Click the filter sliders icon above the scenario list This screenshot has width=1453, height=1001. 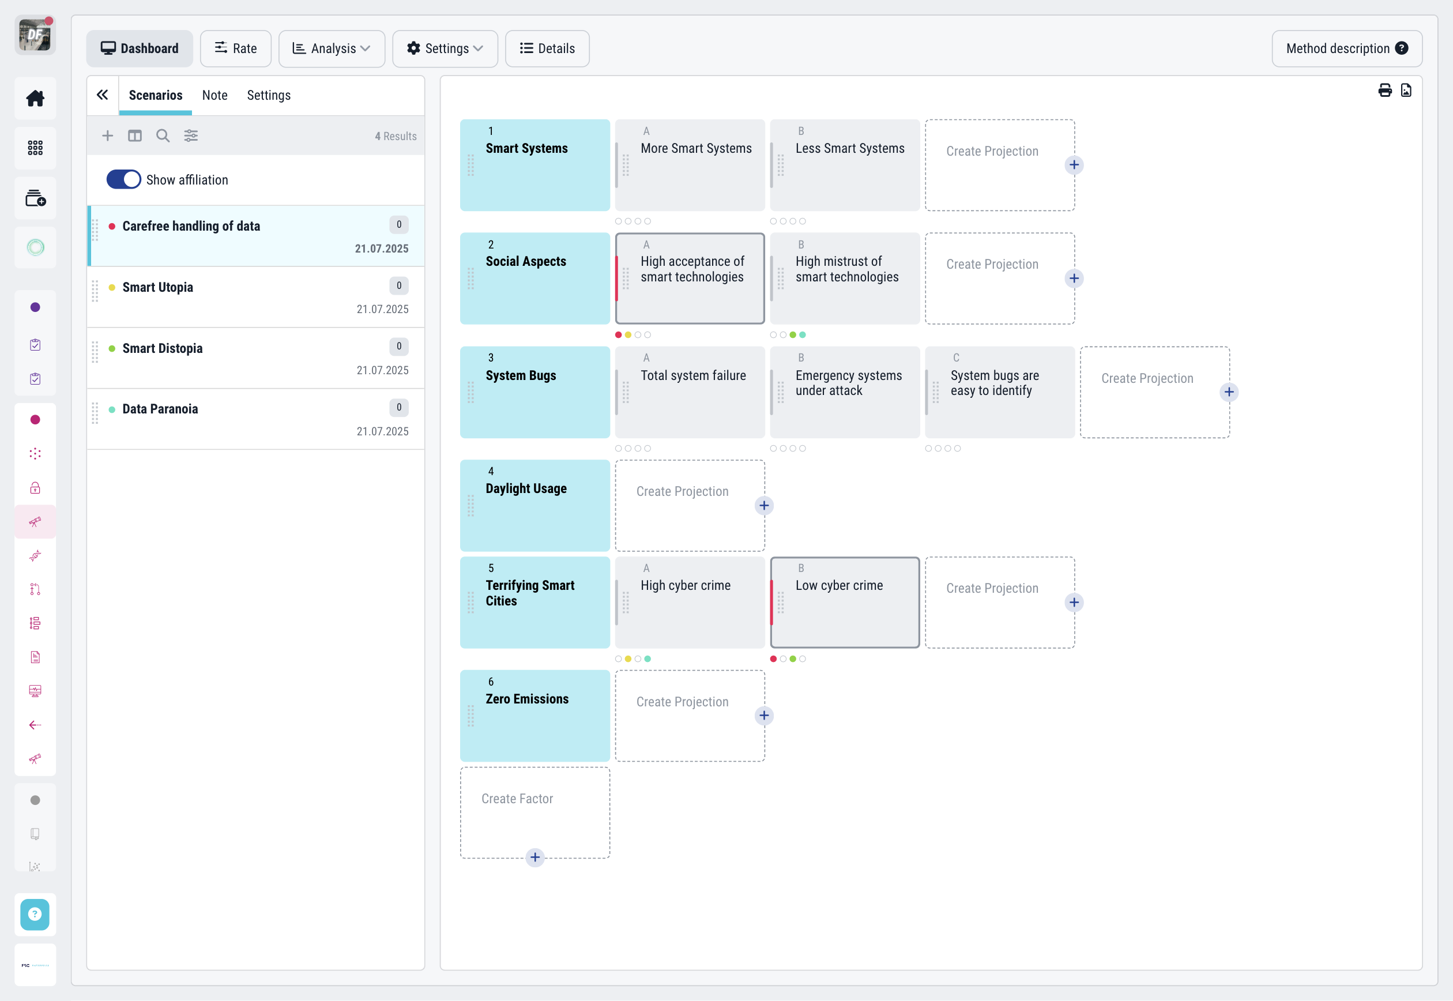[x=191, y=136]
